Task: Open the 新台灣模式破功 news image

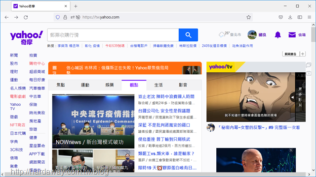Action: 93,121
